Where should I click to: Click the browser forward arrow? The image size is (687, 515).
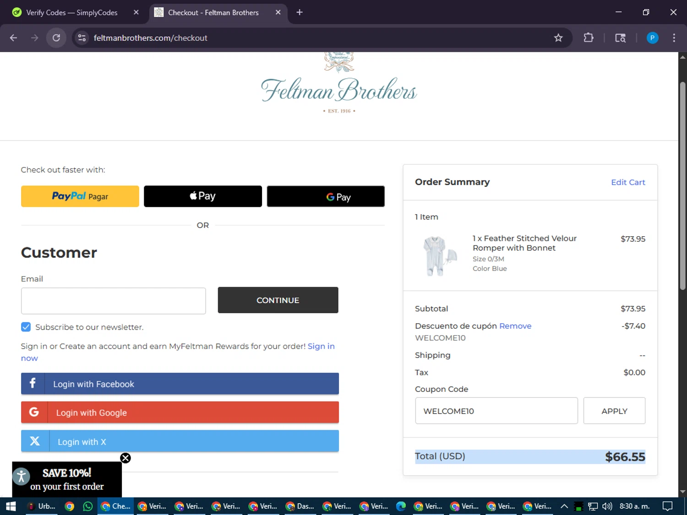(34, 38)
